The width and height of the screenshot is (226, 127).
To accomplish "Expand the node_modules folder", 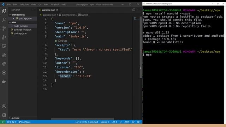I will point(21,26).
